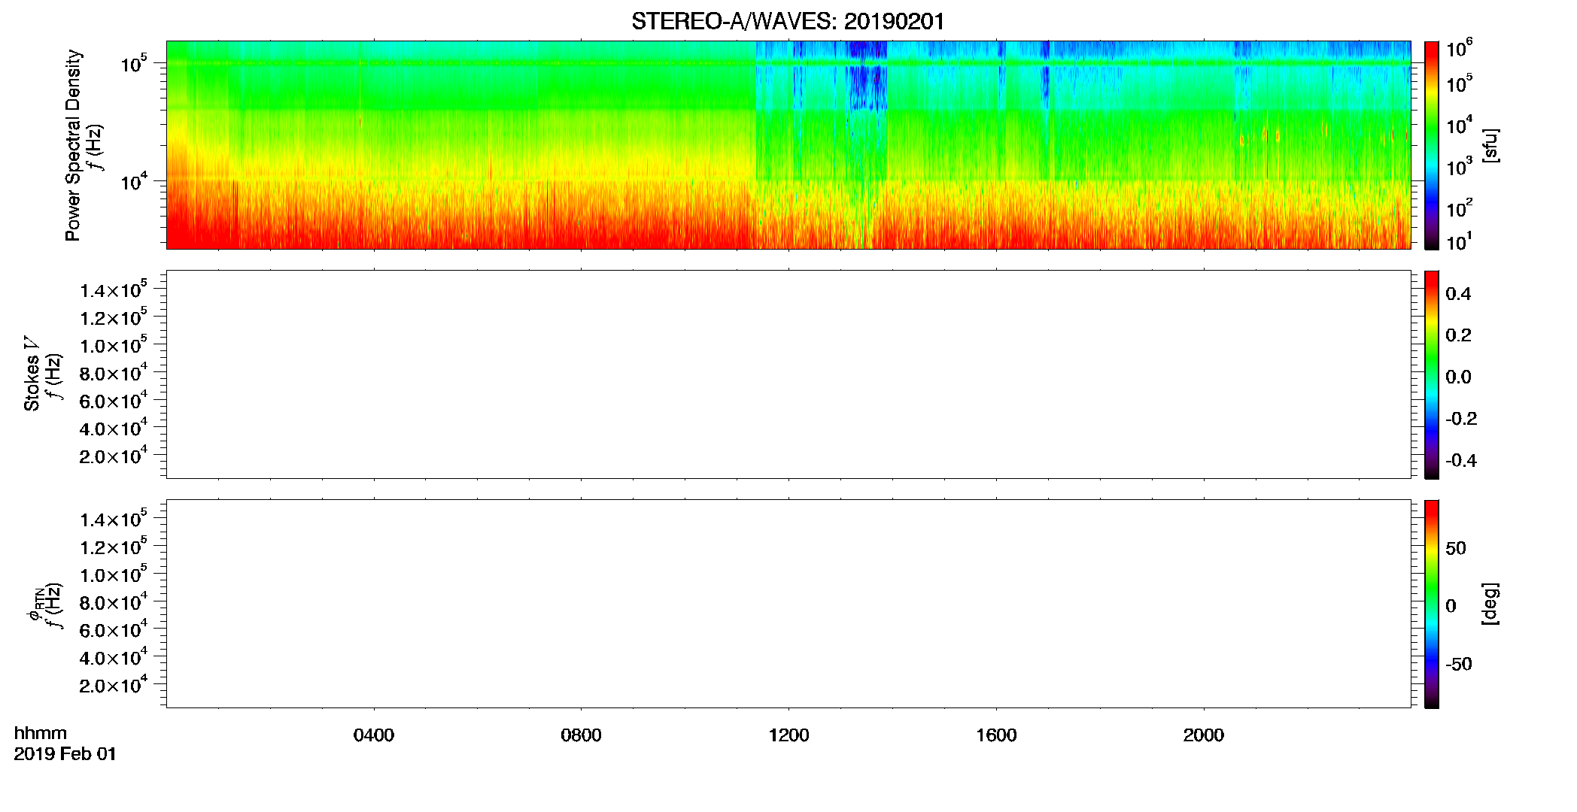
Task: Click the "0800" time tick label
Action: click(x=581, y=735)
